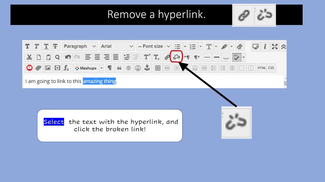Toggle italic text formatting
Viewport: 325px width, 182px height.
37,47
